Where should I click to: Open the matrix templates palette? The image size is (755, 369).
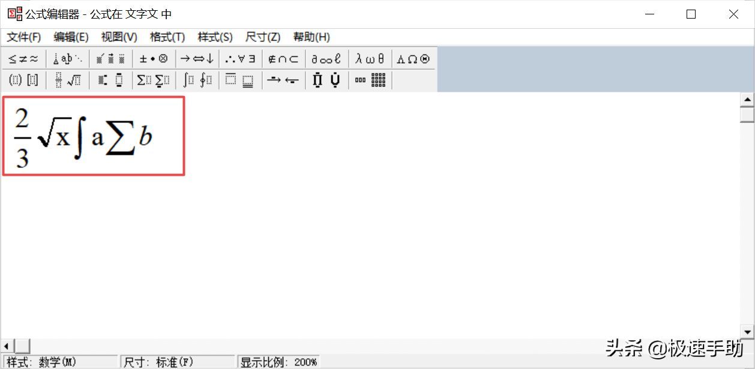coord(370,80)
